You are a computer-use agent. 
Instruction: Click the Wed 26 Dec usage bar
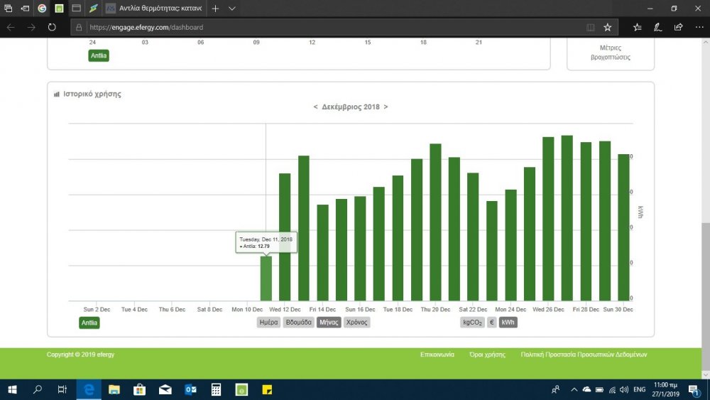[x=548, y=219]
